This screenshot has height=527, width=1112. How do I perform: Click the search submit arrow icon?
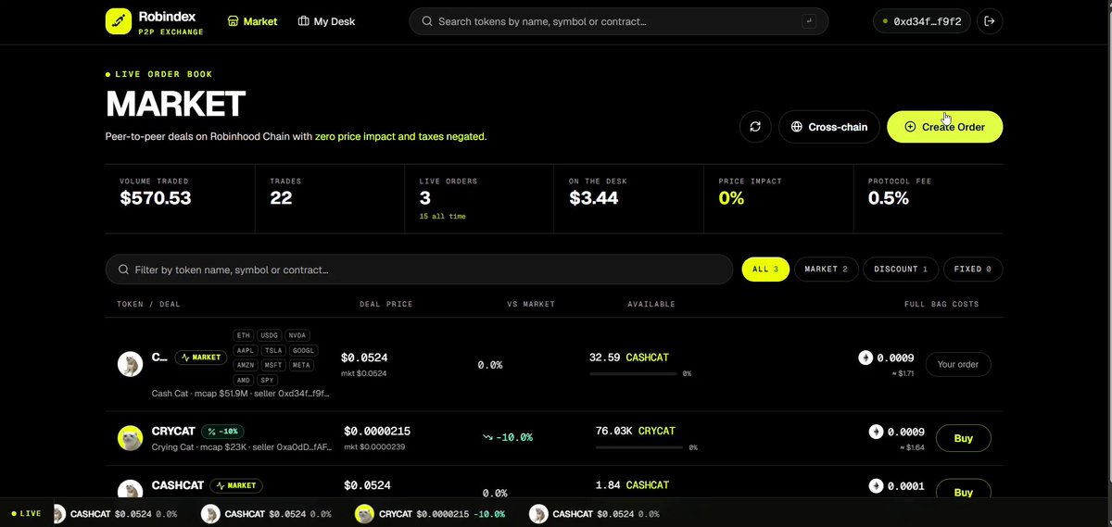click(809, 21)
